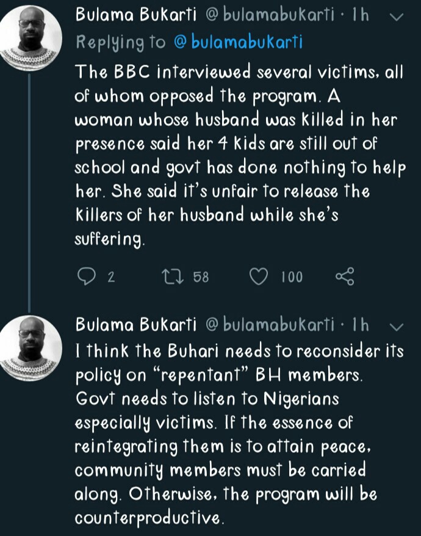Image resolution: width=421 pixels, height=536 pixels.
Task: Share the first tweet via share icon
Action: click(x=345, y=277)
